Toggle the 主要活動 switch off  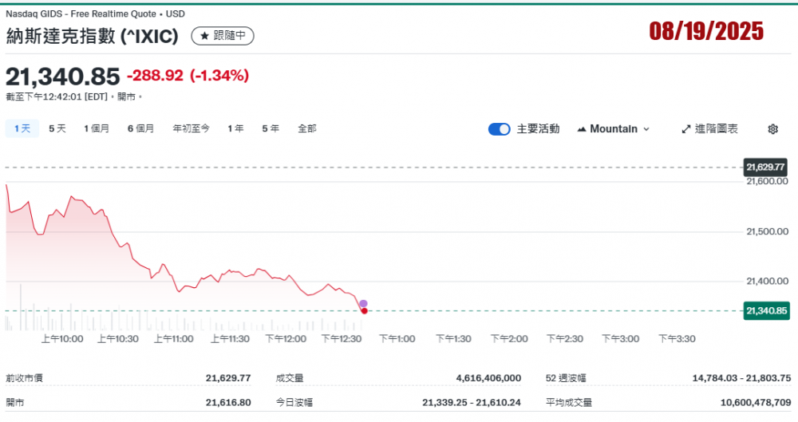(500, 129)
